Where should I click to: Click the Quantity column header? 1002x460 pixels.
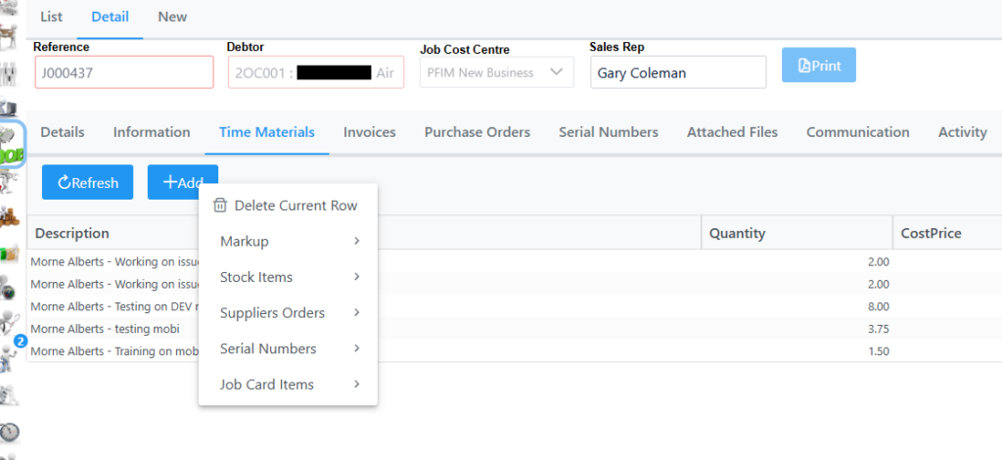click(796, 233)
